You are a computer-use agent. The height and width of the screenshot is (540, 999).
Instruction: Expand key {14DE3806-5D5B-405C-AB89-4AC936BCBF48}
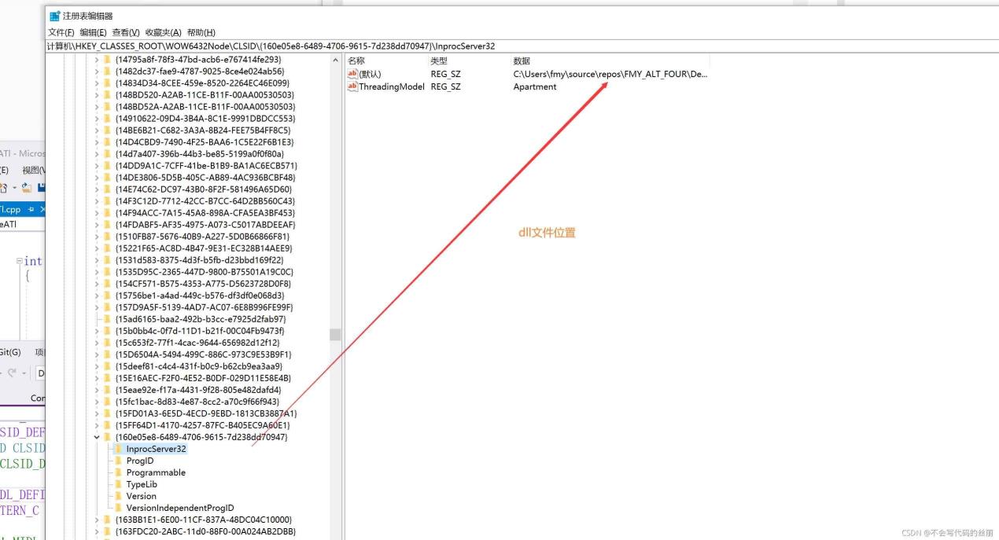click(x=97, y=178)
